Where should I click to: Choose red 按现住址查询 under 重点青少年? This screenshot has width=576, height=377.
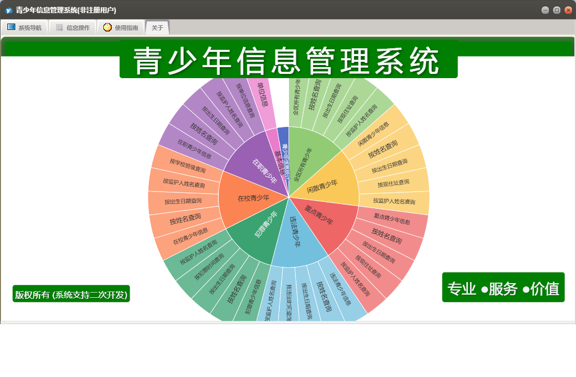pos(368,266)
